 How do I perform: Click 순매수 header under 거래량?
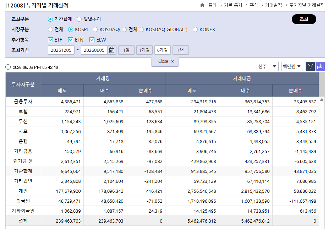point(146,91)
